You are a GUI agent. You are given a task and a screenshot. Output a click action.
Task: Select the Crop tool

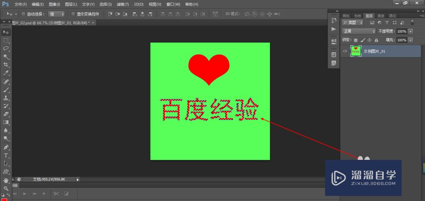coord(6,64)
